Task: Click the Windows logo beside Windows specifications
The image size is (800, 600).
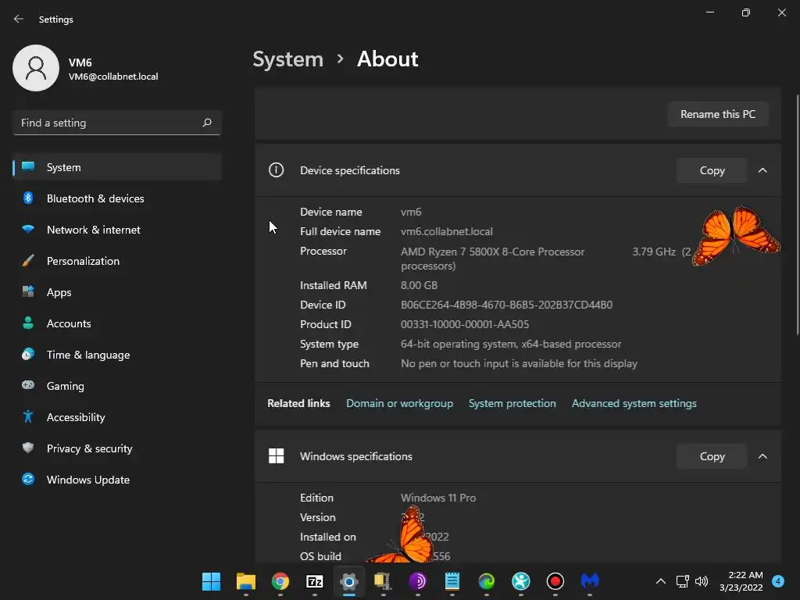Action: (x=276, y=456)
